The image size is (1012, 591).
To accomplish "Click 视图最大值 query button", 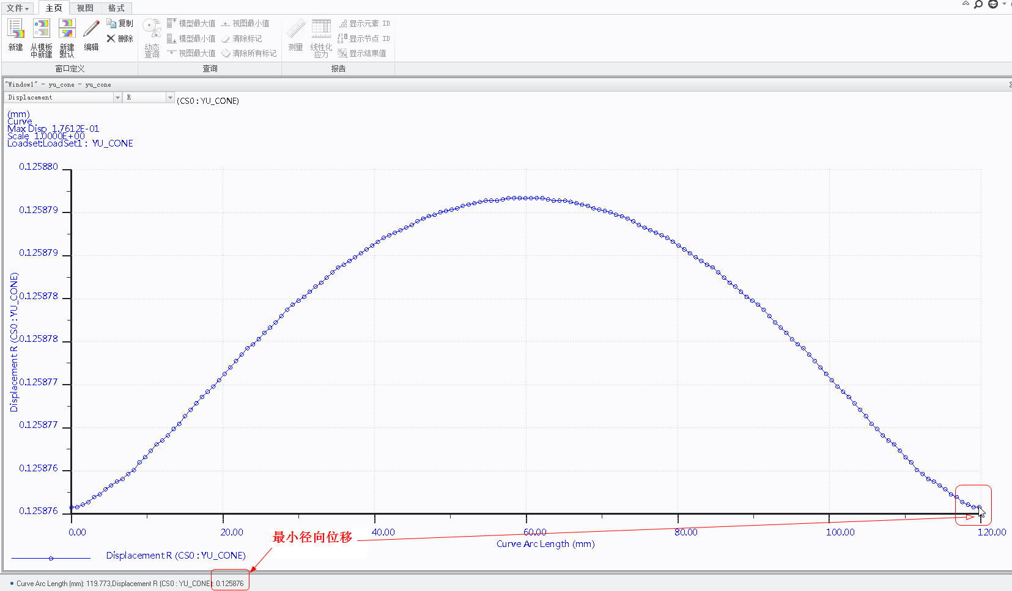I will click(x=191, y=53).
